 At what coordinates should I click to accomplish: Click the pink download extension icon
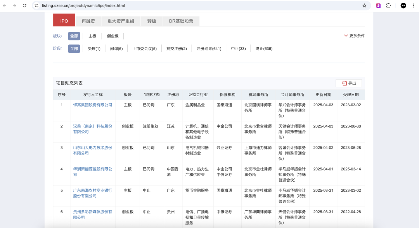click(x=378, y=6)
